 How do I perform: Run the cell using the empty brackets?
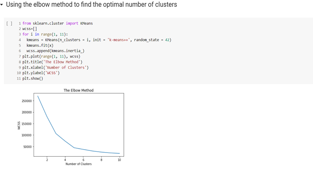(x=9, y=24)
